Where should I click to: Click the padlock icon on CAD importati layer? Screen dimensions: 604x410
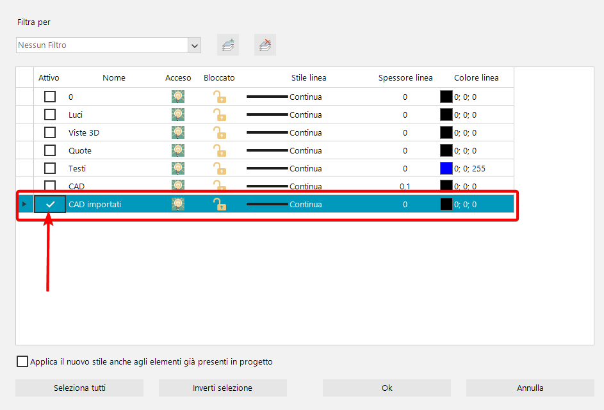(220, 204)
